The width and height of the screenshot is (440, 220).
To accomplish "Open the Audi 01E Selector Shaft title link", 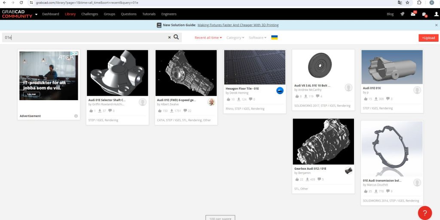I will 107,100.
